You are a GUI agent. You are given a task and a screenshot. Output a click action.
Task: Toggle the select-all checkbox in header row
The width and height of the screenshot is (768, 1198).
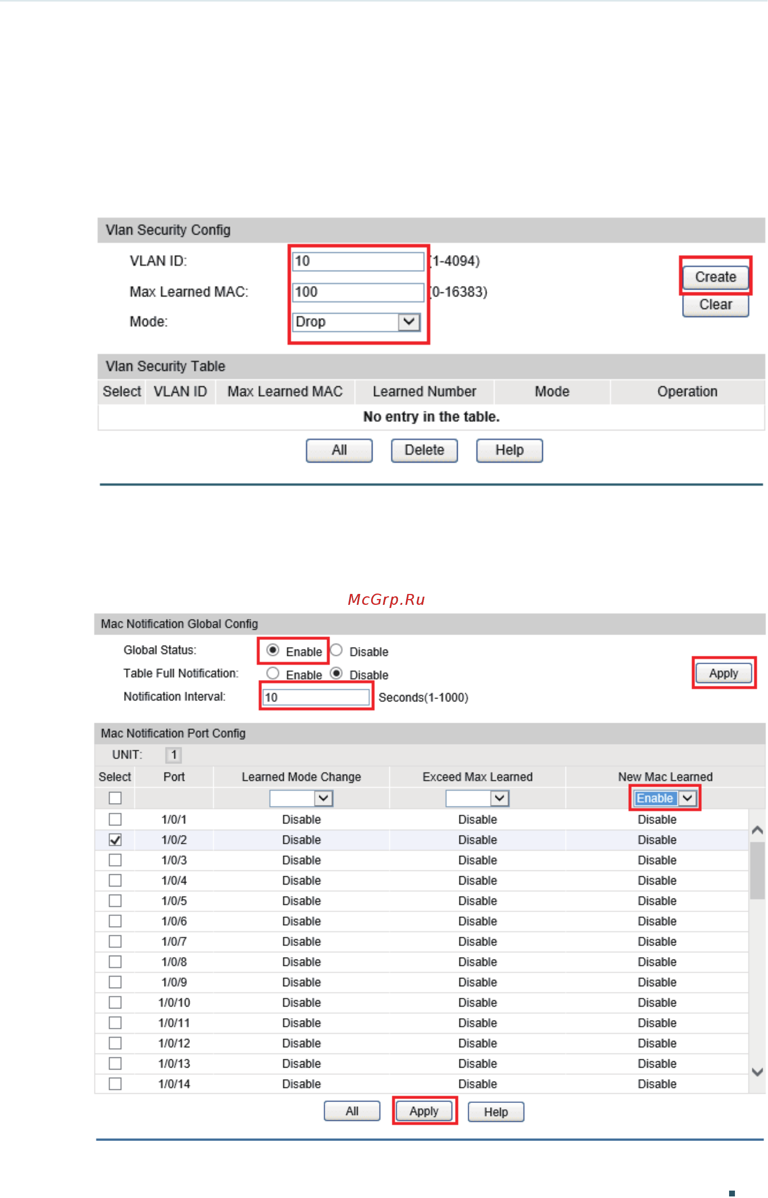pyautogui.click(x=115, y=798)
